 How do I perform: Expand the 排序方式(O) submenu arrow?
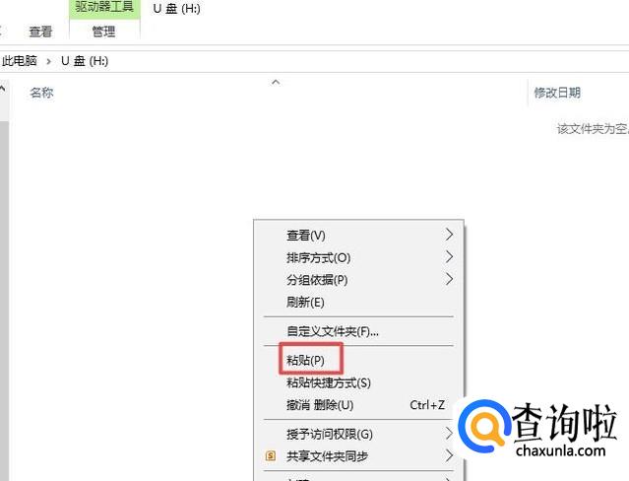point(449,257)
